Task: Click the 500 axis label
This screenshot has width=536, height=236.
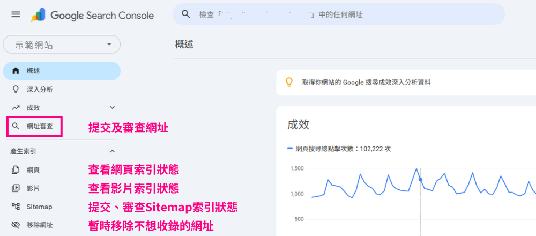Action: [x=299, y=219]
